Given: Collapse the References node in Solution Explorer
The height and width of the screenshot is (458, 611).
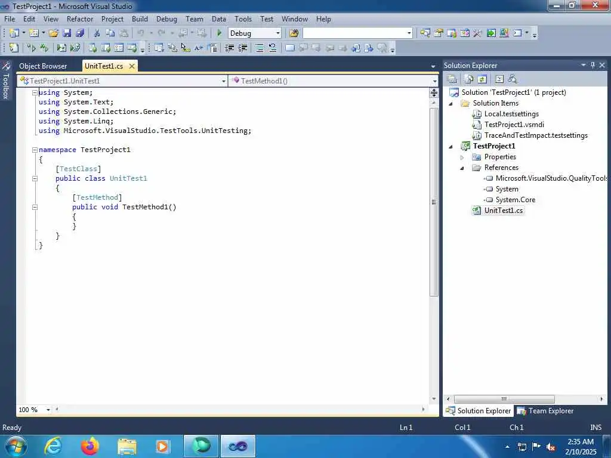Looking at the screenshot, I should (x=462, y=168).
